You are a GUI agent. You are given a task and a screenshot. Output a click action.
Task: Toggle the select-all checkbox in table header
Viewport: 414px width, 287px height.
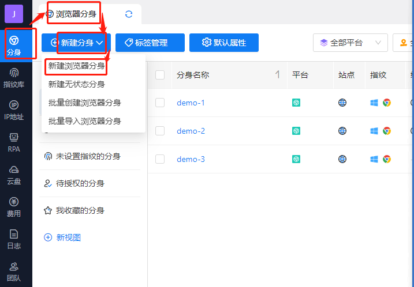pyautogui.click(x=160, y=75)
